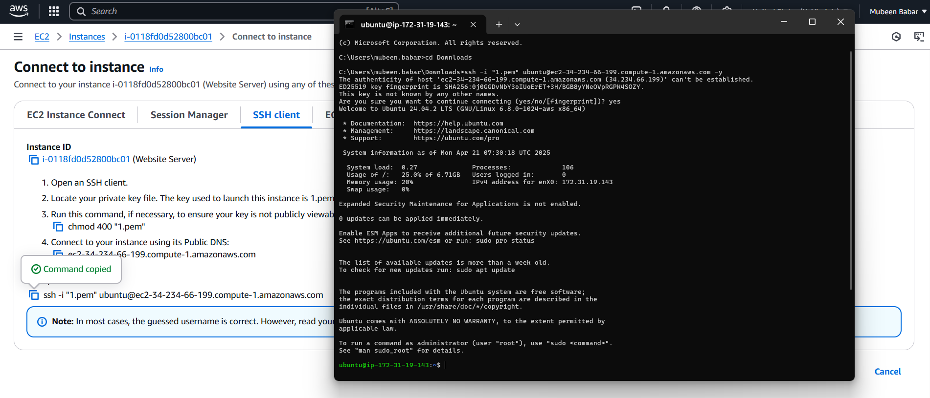Click the ubuntu shell prompt line
The width and height of the screenshot is (930, 398).
pyautogui.click(x=392, y=365)
